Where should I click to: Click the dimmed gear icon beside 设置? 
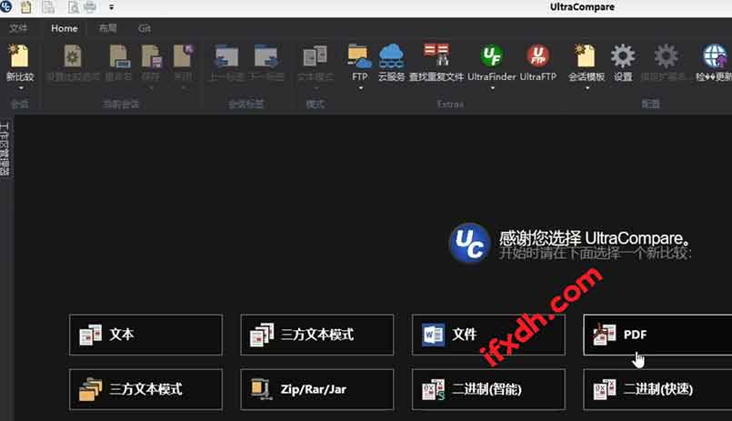[x=667, y=56]
